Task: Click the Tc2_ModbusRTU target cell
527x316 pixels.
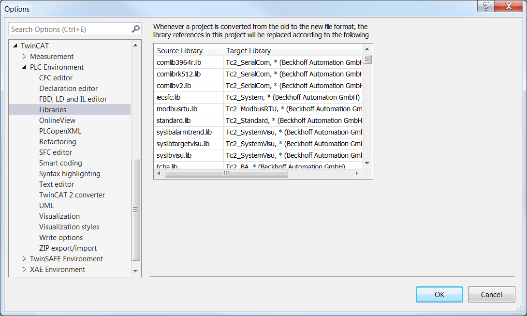Action: pos(293,109)
